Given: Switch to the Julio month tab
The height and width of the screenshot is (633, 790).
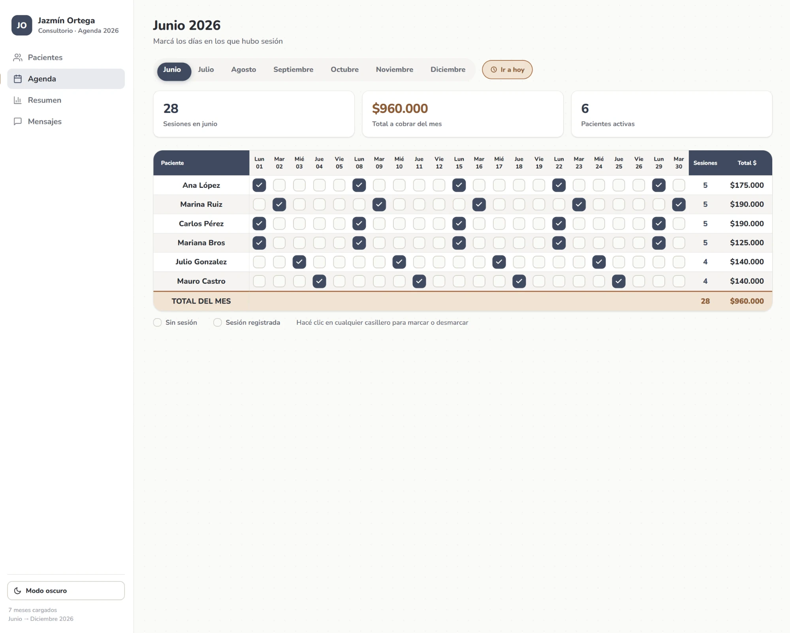Looking at the screenshot, I should point(206,70).
